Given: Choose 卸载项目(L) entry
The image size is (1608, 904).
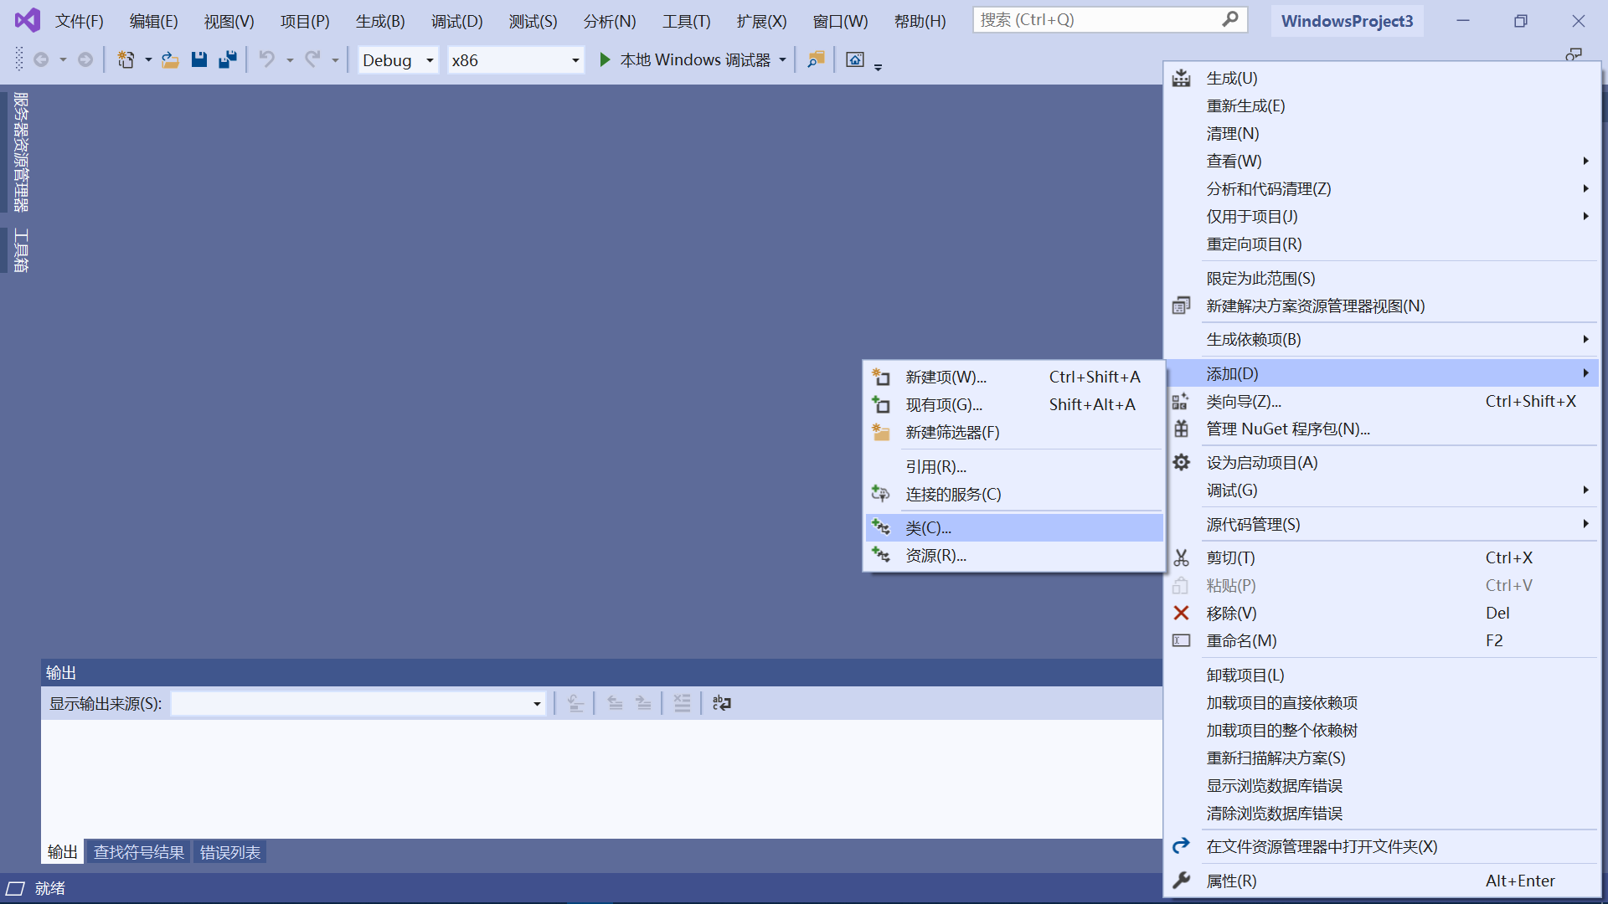Looking at the screenshot, I should click(x=1382, y=675).
